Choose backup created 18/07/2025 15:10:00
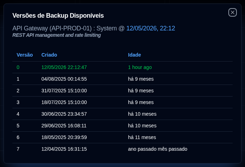This screenshot has height=167, width=245. [64, 102]
